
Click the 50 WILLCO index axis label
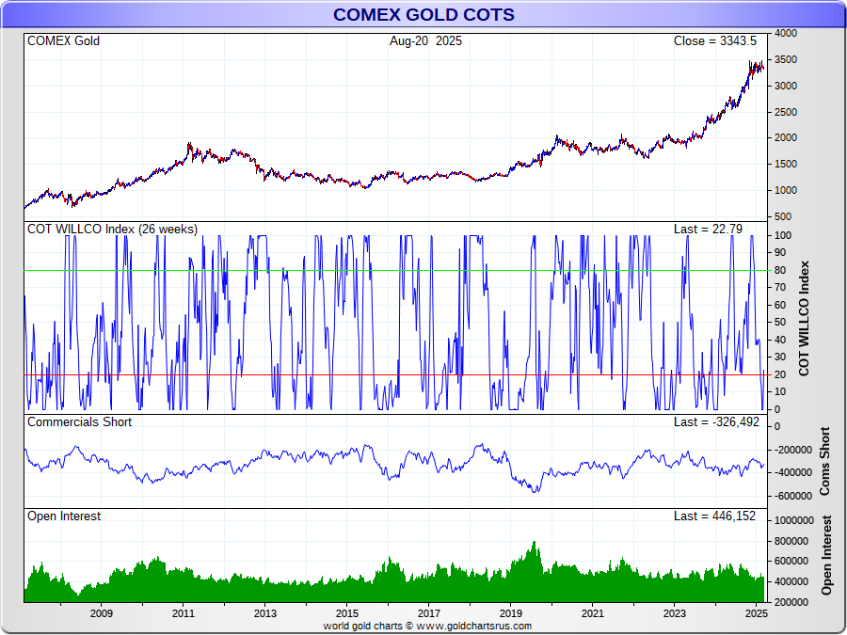(780, 323)
